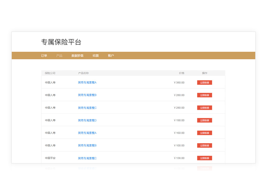Click 中国人寿 in the ¥160.00 row
Image resolution: width=267 pixels, height=195 pixels.
pyautogui.click(x=50, y=133)
